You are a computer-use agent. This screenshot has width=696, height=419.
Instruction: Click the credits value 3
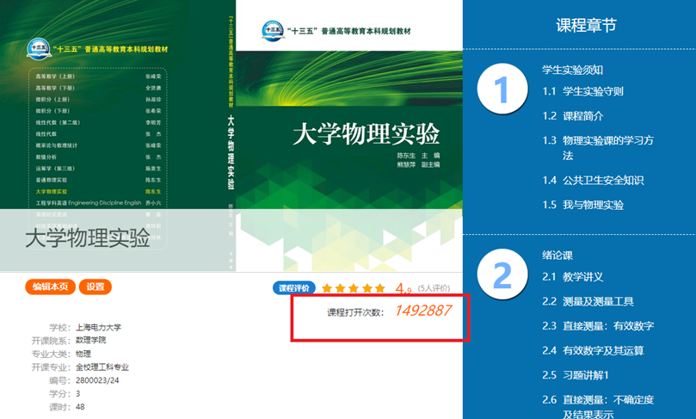point(77,394)
